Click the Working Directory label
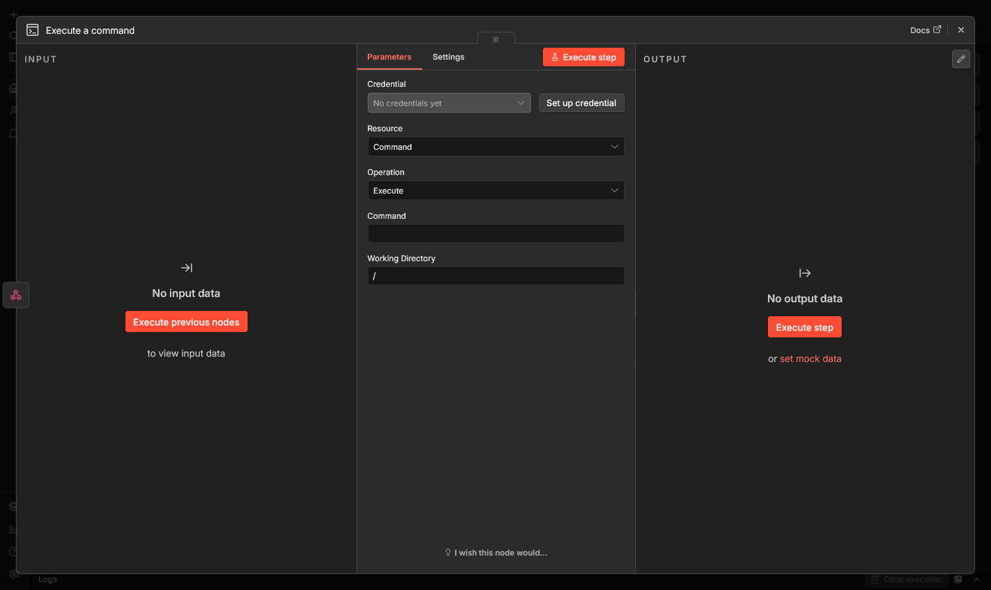Image resolution: width=991 pixels, height=590 pixels. click(x=401, y=259)
